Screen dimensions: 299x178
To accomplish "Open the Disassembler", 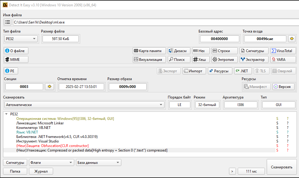I will click(x=179, y=51).
